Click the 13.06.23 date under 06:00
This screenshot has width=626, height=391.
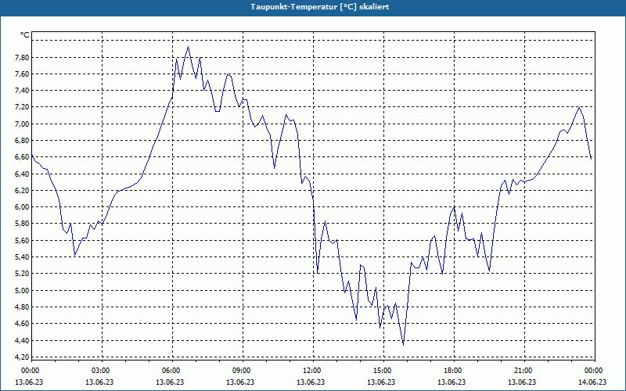point(170,382)
